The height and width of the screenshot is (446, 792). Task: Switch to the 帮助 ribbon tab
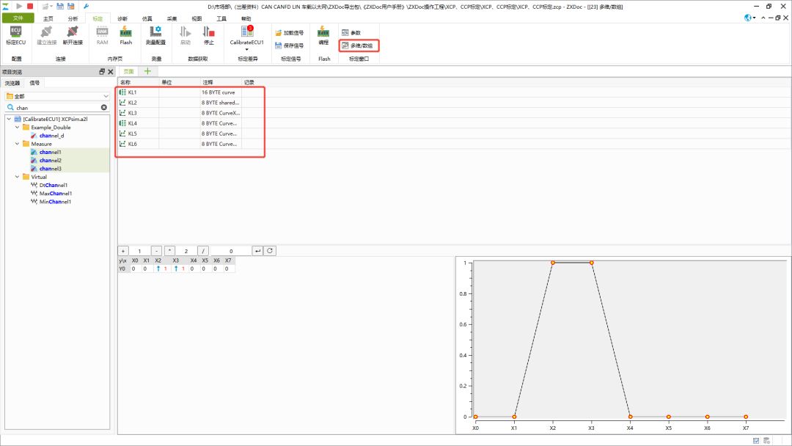pyautogui.click(x=246, y=18)
